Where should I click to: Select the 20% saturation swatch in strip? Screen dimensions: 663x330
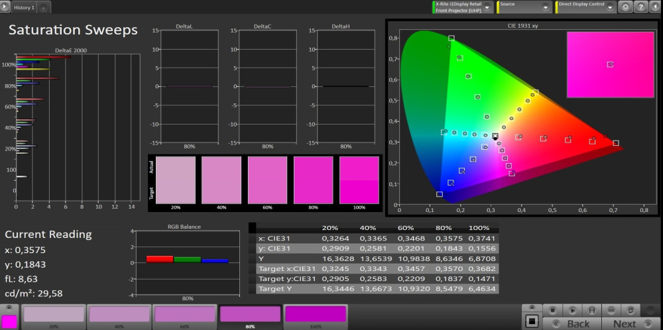point(54,315)
